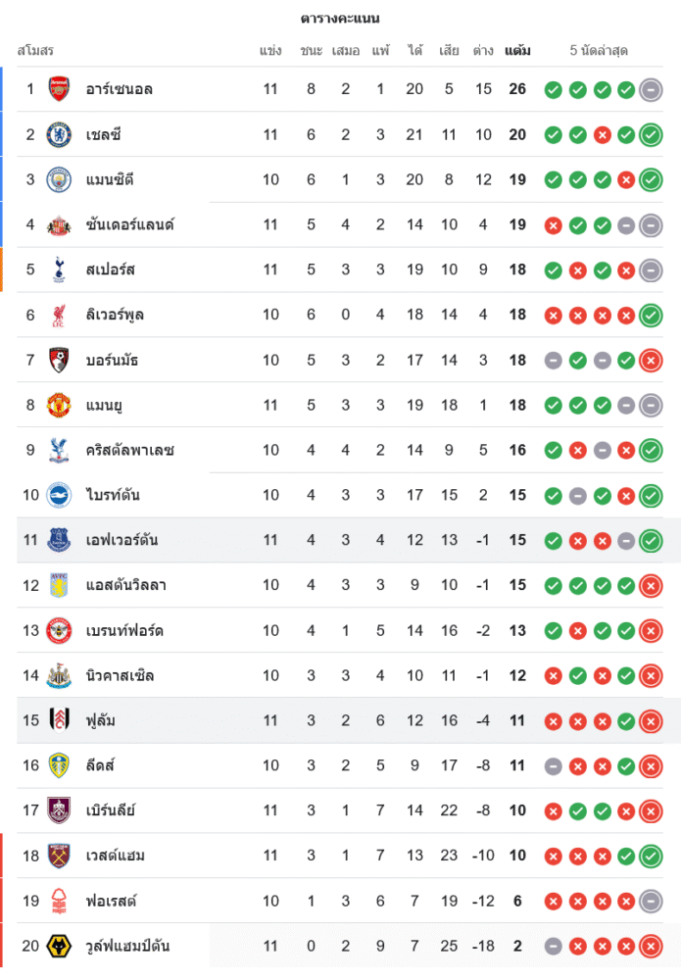Click the ชนะ column header
Viewport: 681px width, 980px height.
coord(312,50)
